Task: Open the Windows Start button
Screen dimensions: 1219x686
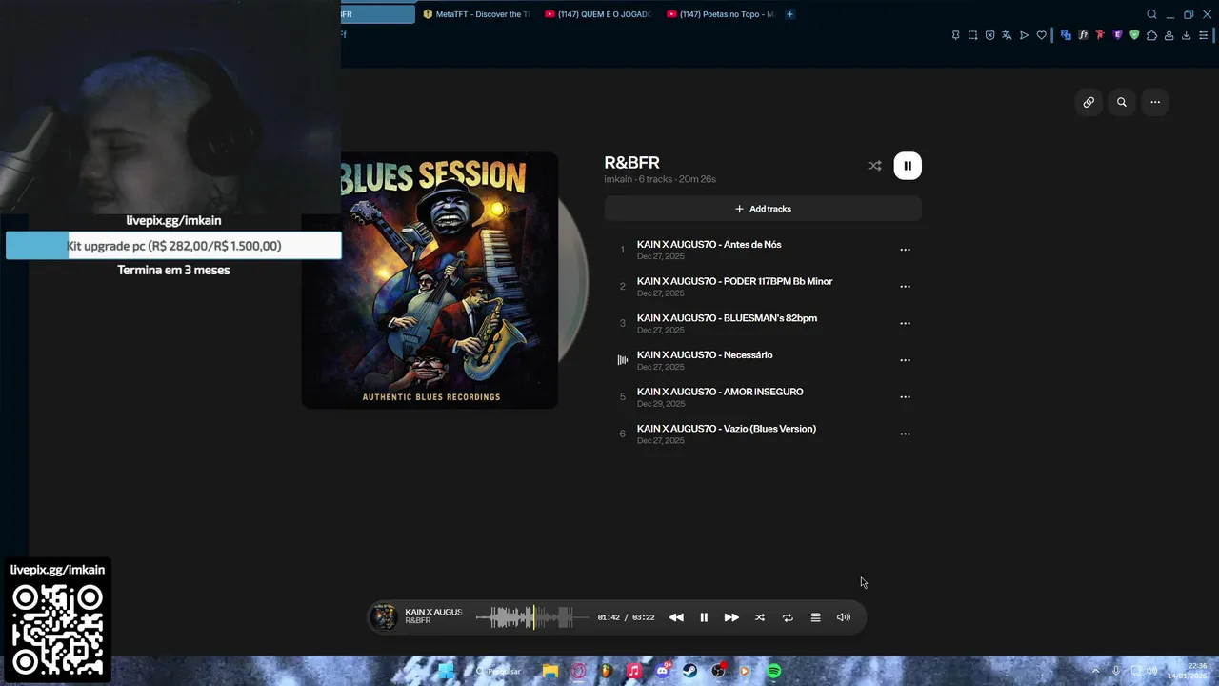Action: [445, 671]
